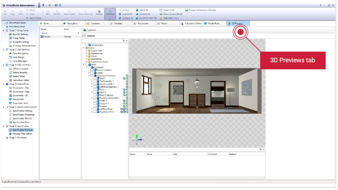Check the Shelf 1 checkbox
The width and height of the screenshot is (338, 190).
(95, 78)
